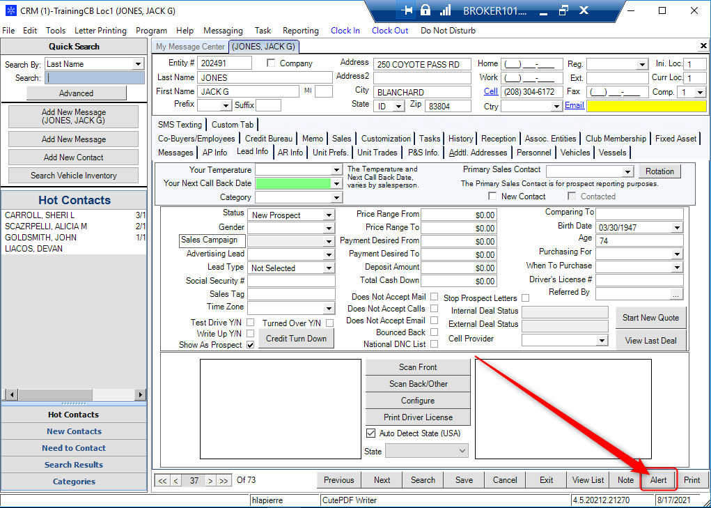Open the Your Next Call Back Date picker
Viewport: 711px width, 508px height.
coord(336,184)
